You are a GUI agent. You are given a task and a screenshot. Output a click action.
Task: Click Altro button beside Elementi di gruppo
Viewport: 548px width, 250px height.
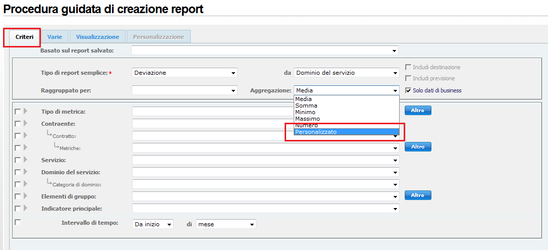click(x=418, y=195)
